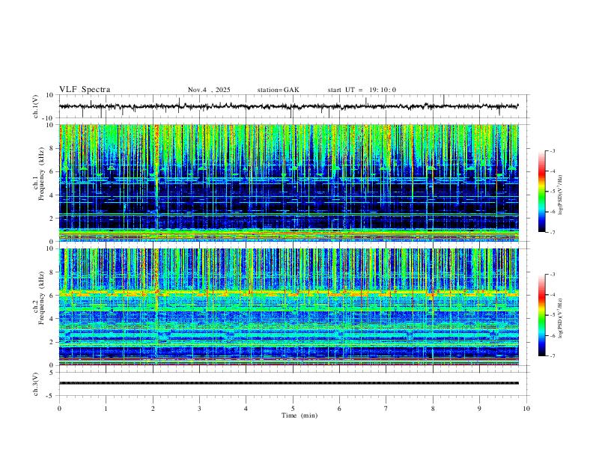Click time axis tick label "8"

(433, 409)
